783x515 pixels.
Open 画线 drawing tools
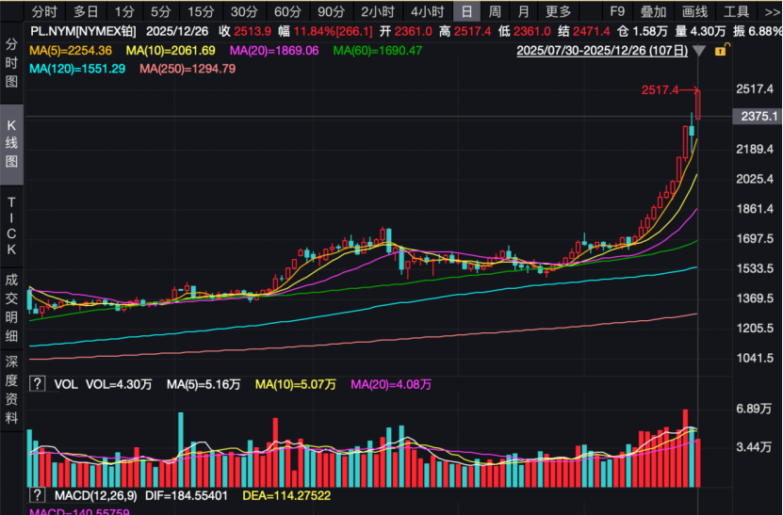[694, 11]
